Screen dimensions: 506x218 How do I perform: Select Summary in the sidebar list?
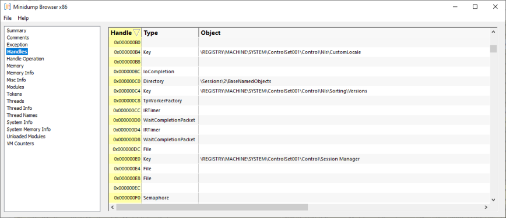click(16, 31)
